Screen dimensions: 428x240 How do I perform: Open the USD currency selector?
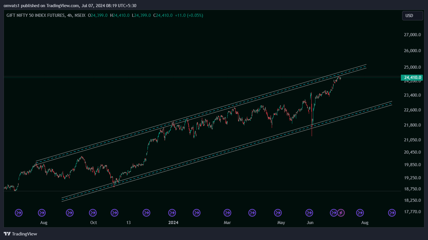(412, 16)
